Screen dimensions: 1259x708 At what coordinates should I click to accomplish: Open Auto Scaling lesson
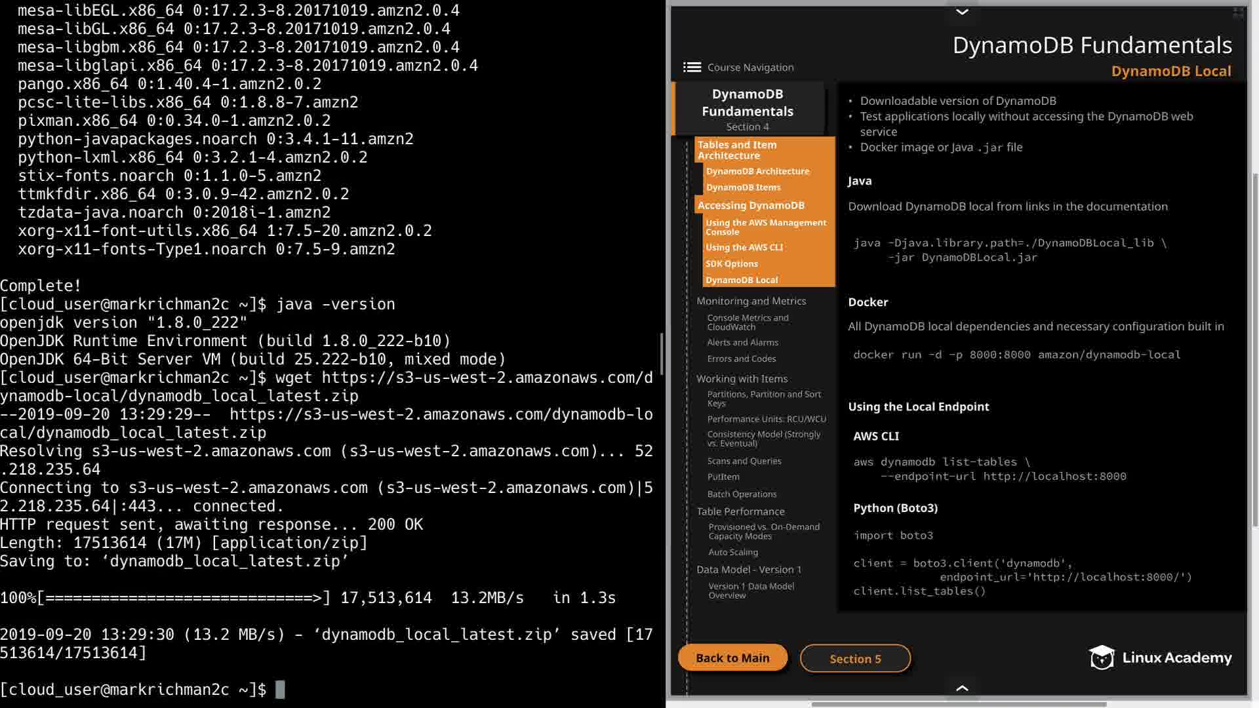(733, 553)
